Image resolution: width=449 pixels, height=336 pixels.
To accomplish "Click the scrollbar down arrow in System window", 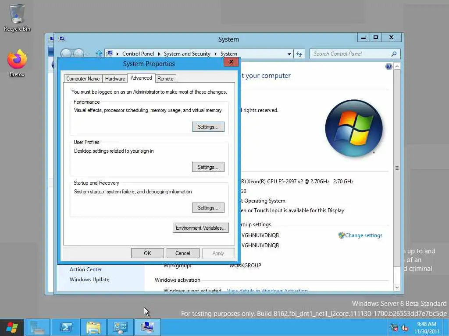I will point(397,288).
